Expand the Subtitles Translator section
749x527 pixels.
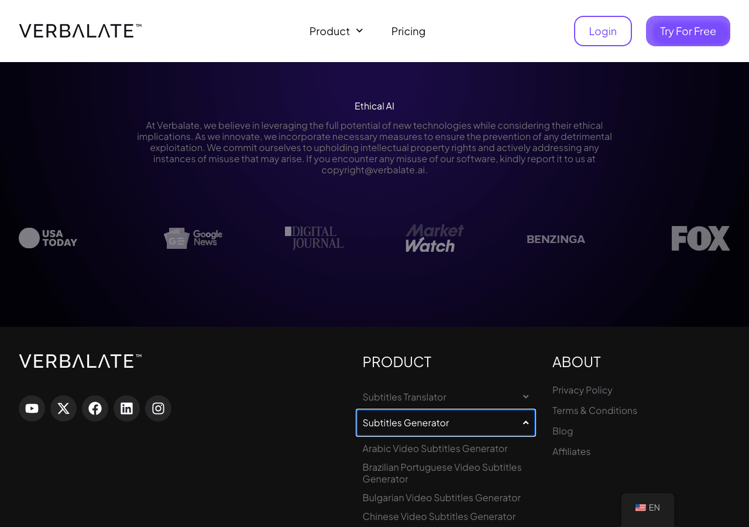[x=525, y=397]
